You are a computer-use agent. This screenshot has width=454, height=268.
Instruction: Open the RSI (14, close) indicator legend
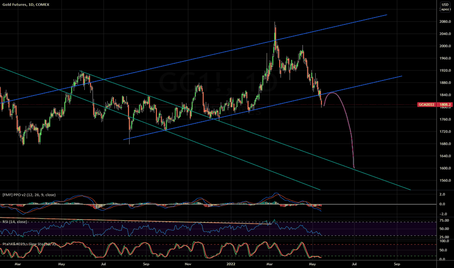[15, 222]
